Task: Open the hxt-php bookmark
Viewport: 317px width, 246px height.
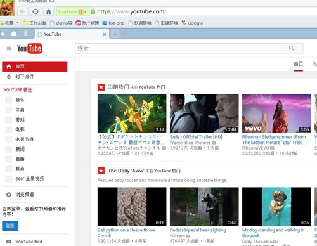Action: (113, 23)
